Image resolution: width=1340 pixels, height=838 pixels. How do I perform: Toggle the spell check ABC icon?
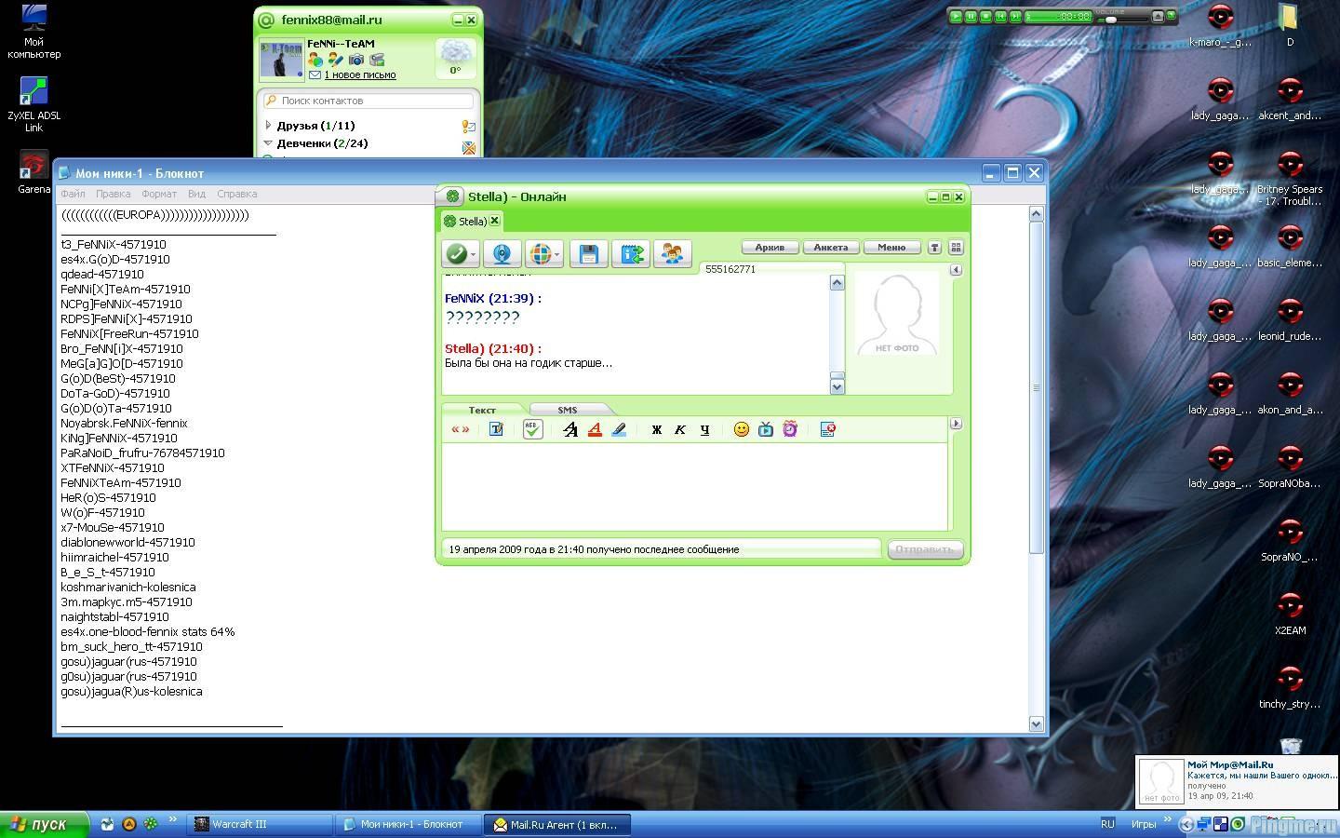532,429
